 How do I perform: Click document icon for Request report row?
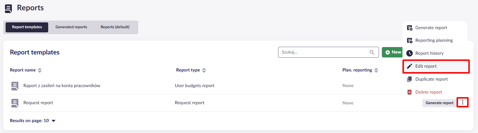pyautogui.click(x=15, y=103)
